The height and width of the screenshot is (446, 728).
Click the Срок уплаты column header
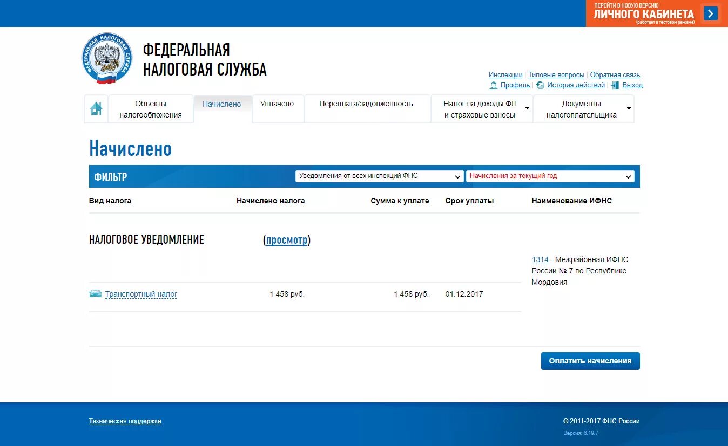pos(469,201)
